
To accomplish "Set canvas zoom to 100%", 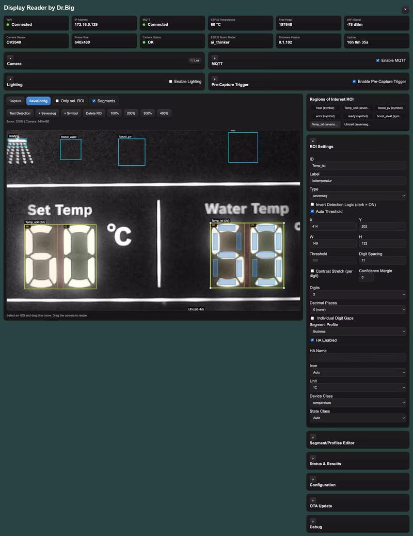I will coord(115,113).
